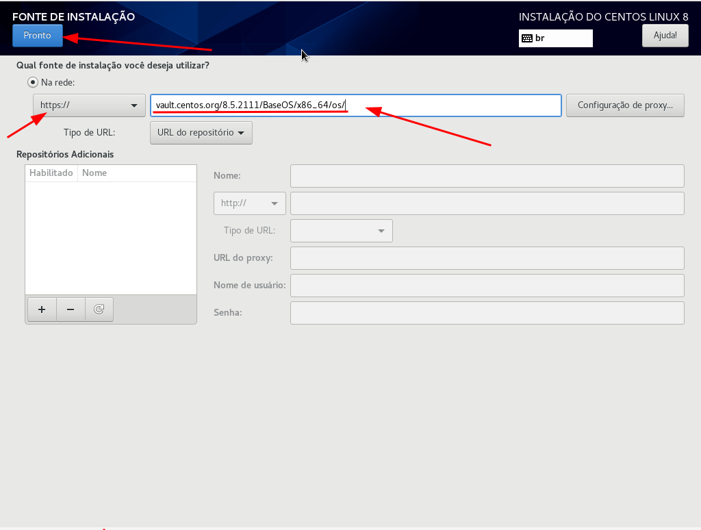This screenshot has width=701, height=530.
Task: Select the Na rede radio button
Action: (33, 82)
